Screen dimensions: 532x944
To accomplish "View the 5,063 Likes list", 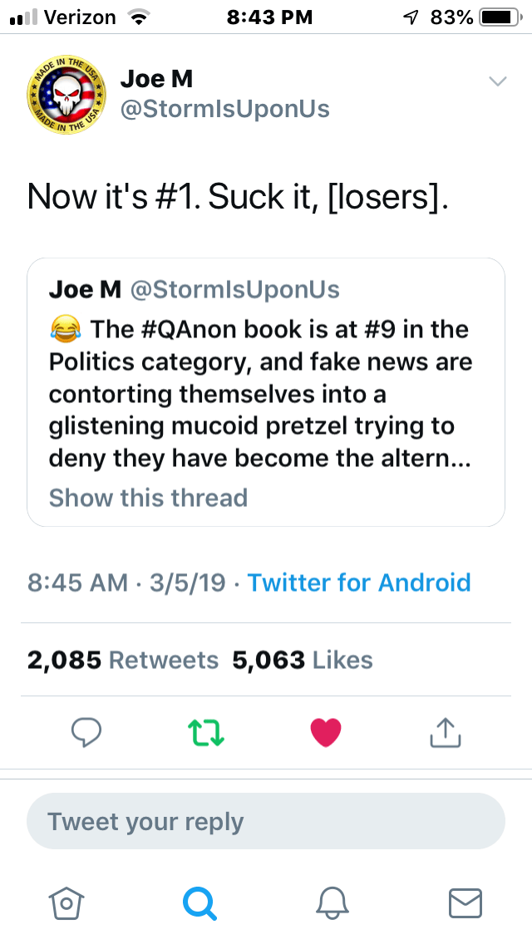I will [x=303, y=660].
